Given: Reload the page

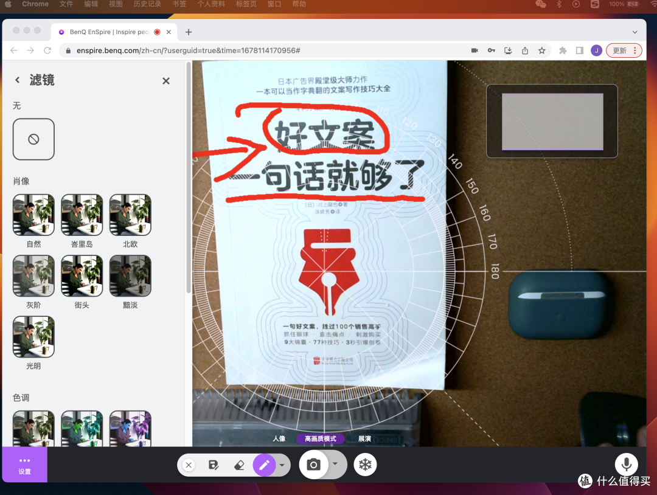Looking at the screenshot, I should click(47, 50).
